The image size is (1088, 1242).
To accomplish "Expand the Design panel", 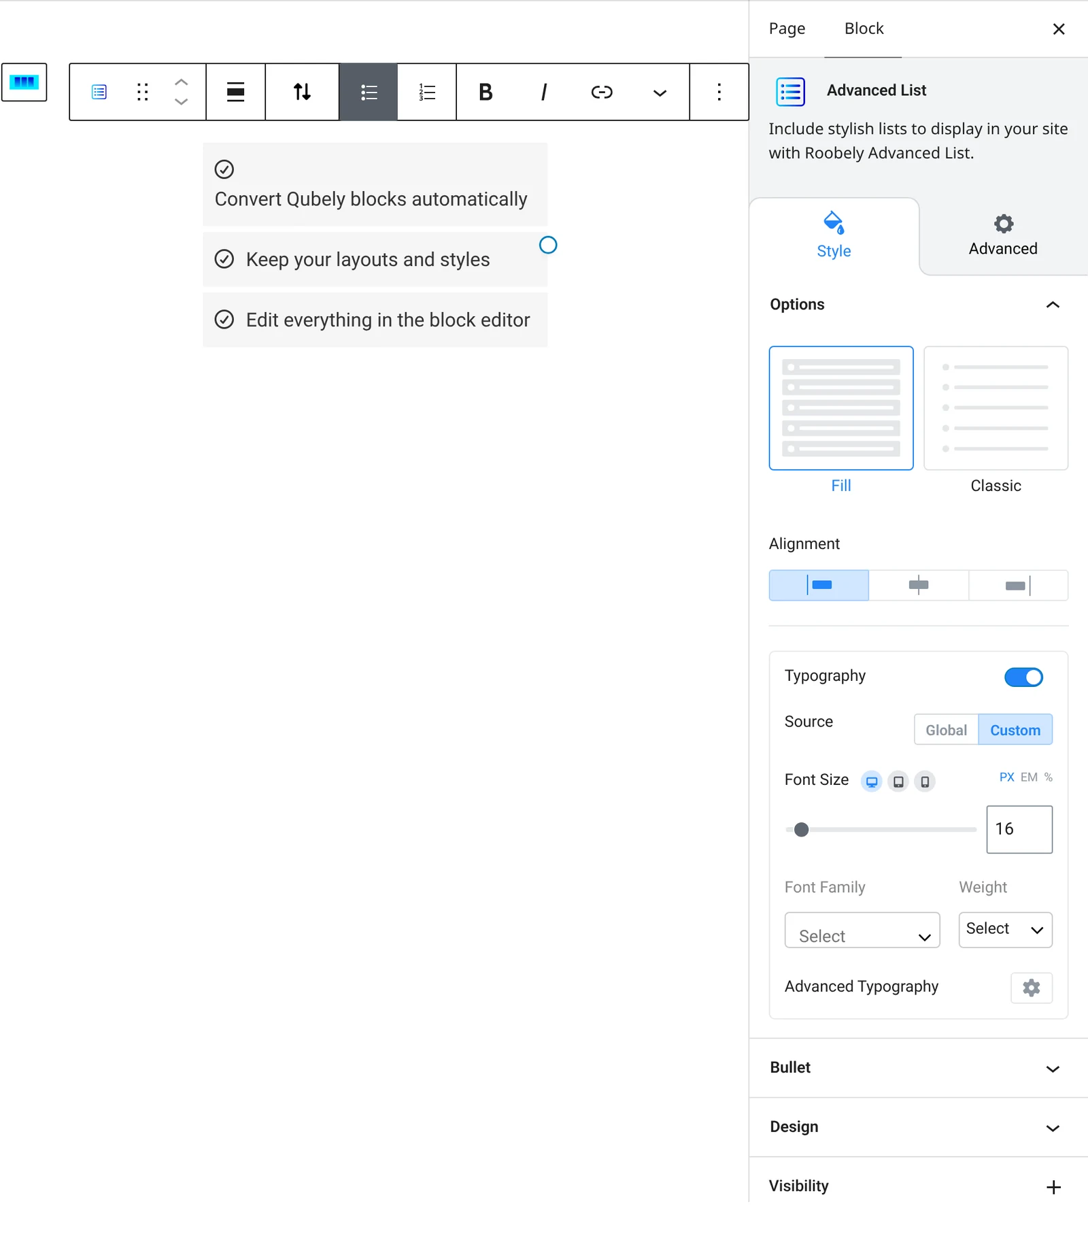I will click(918, 1127).
